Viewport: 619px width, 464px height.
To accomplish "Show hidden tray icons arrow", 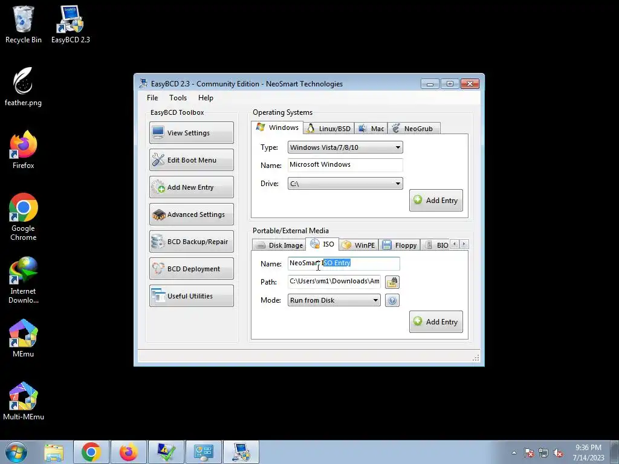I will coord(514,453).
